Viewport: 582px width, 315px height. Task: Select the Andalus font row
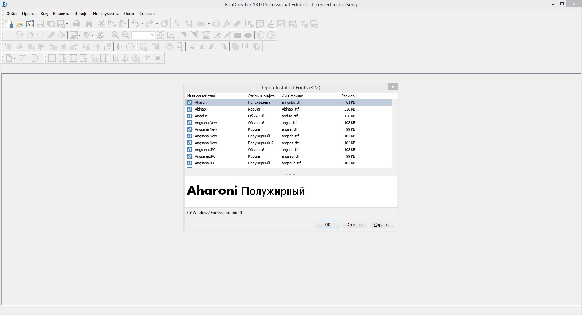289,116
